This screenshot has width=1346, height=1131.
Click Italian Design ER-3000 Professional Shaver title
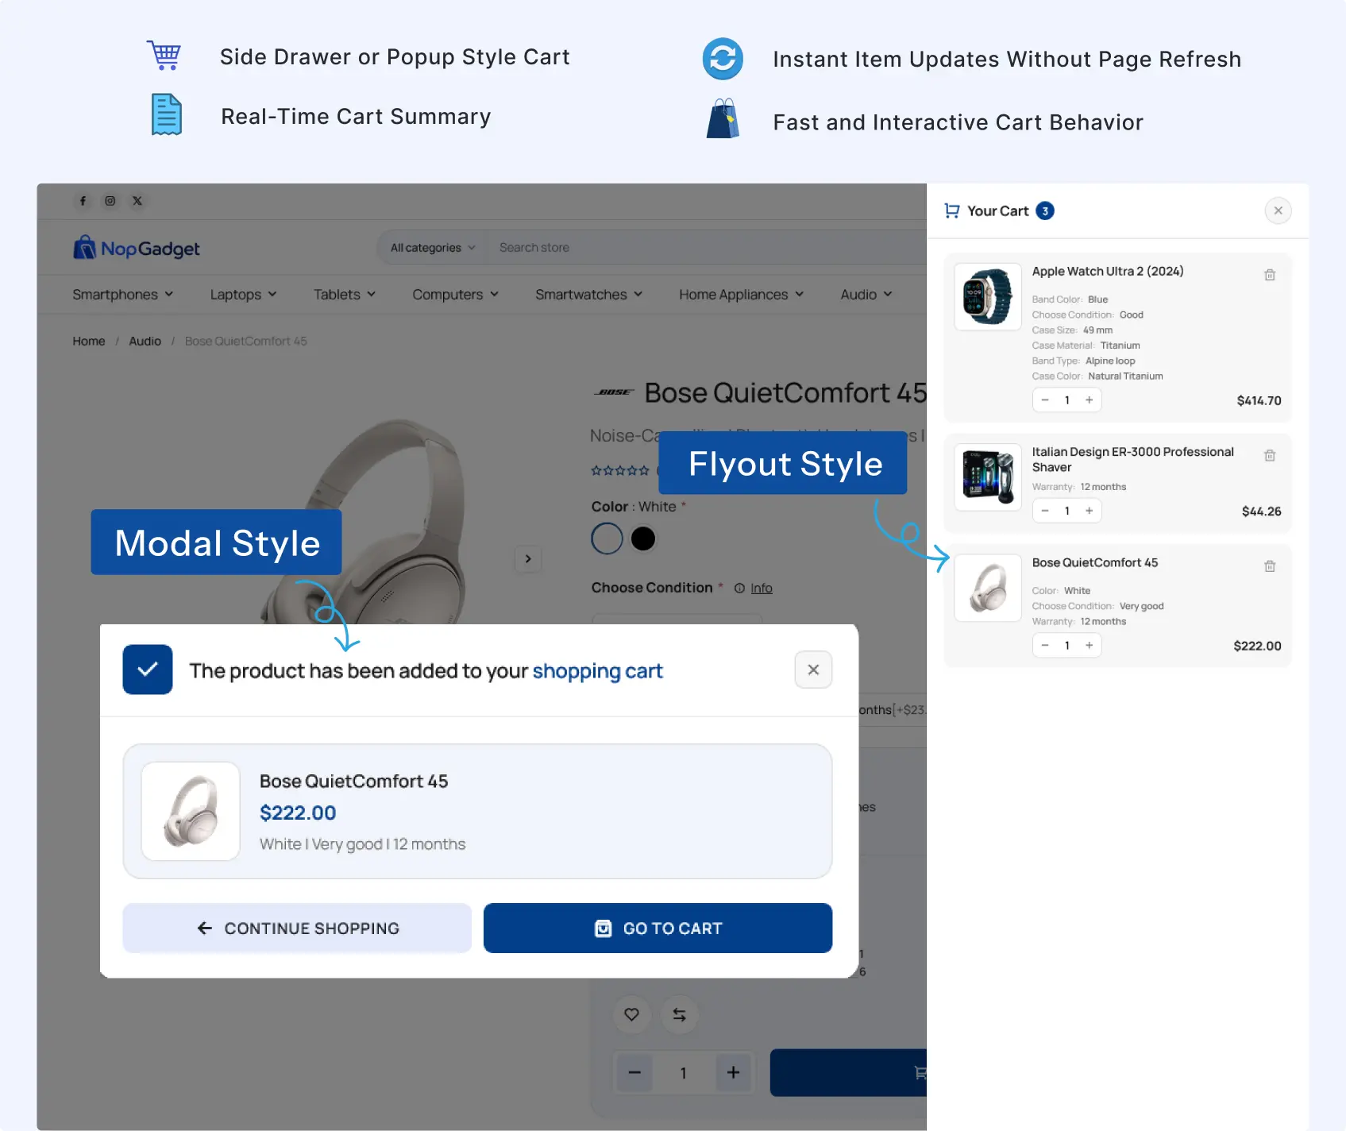pyautogui.click(x=1133, y=460)
